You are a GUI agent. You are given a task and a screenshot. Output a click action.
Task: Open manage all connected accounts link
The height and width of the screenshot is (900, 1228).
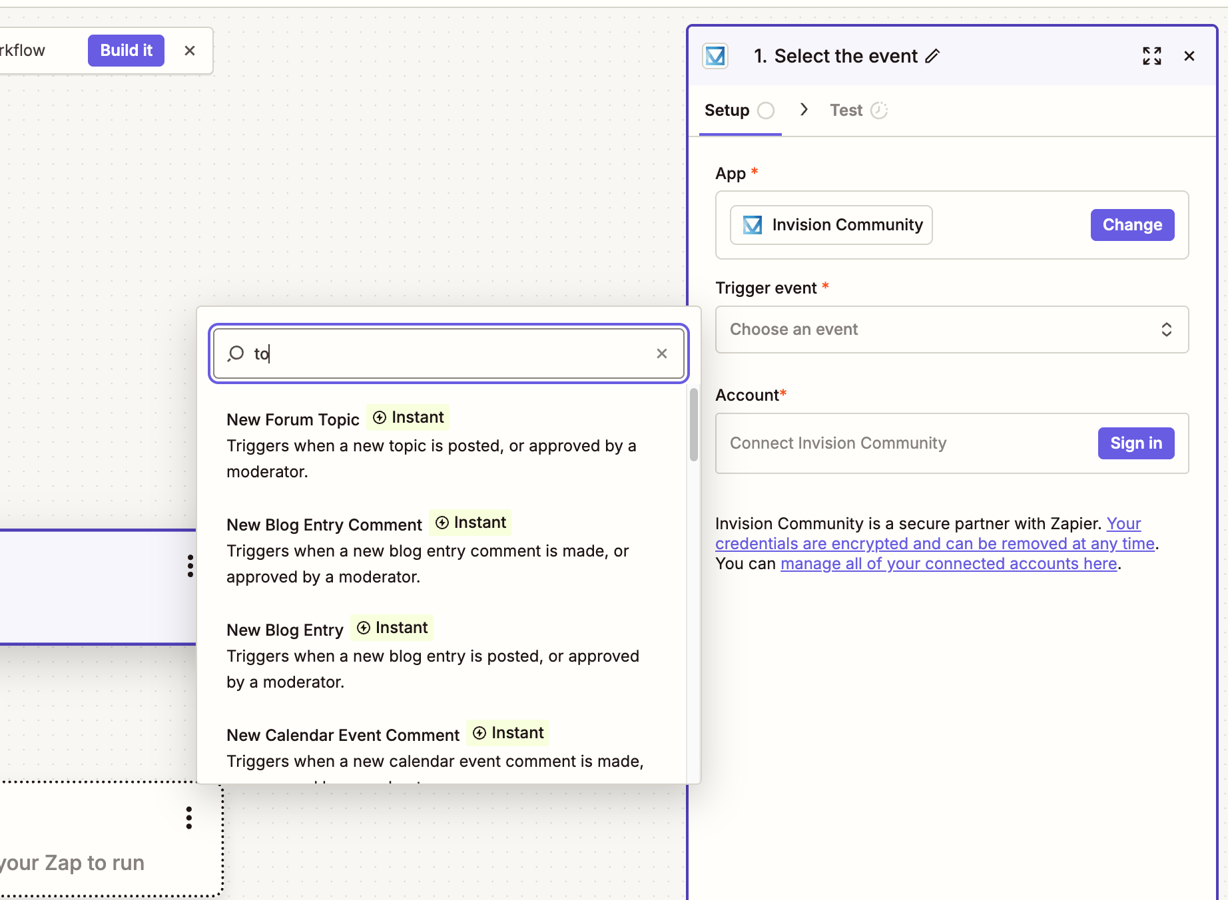949,564
